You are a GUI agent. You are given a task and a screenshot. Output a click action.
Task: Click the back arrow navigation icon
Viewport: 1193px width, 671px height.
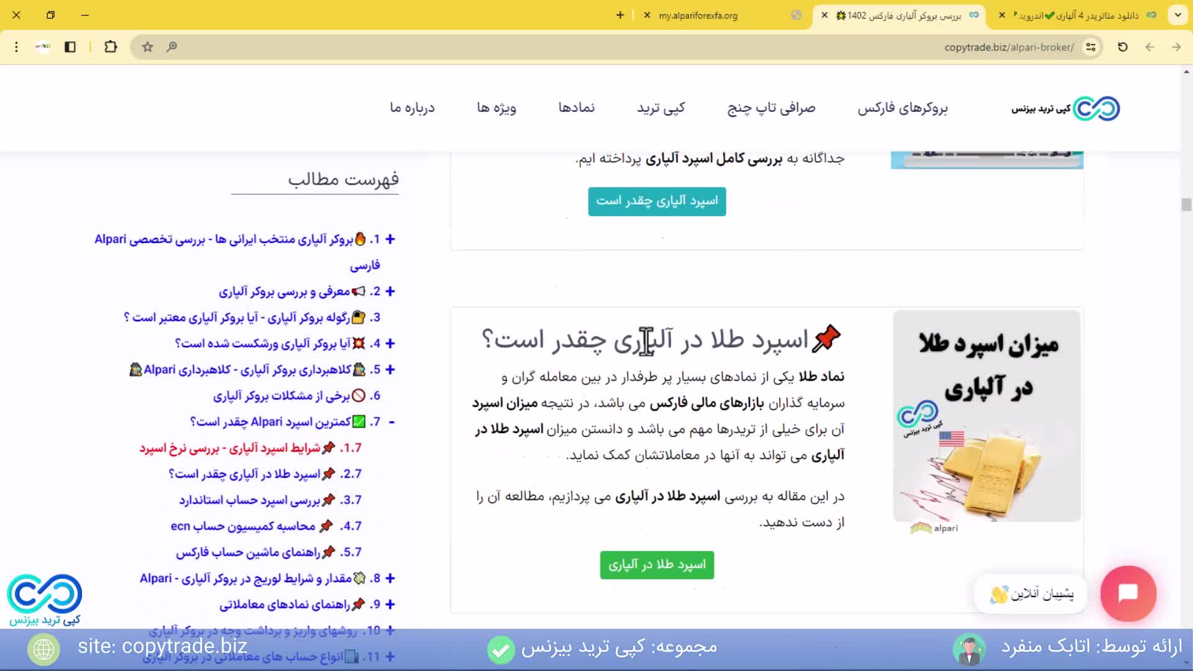click(1149, 47)
